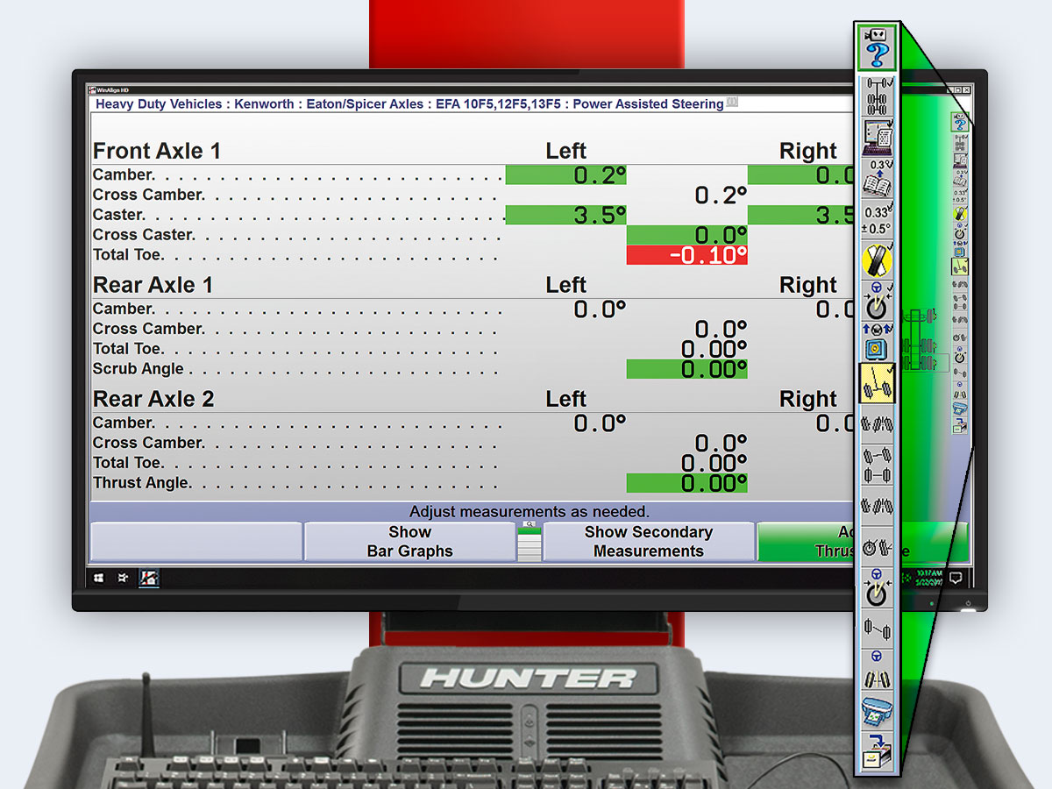
Task: Click the 0.33 ±0.5° specification icon
Action: 876,219
